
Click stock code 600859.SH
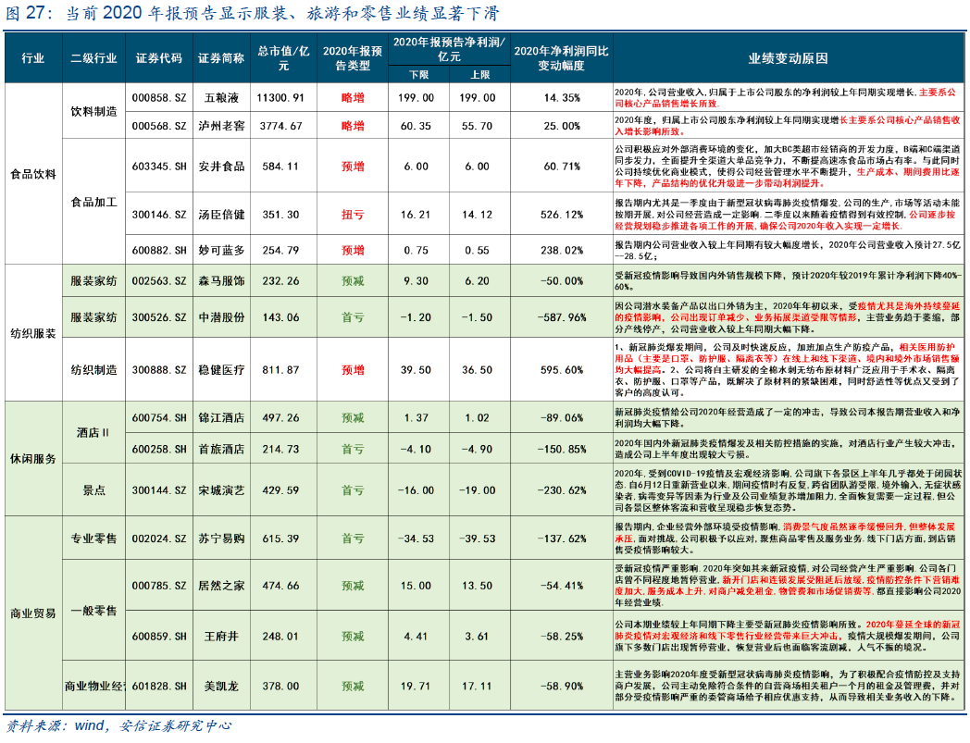(x=159, y=637)
